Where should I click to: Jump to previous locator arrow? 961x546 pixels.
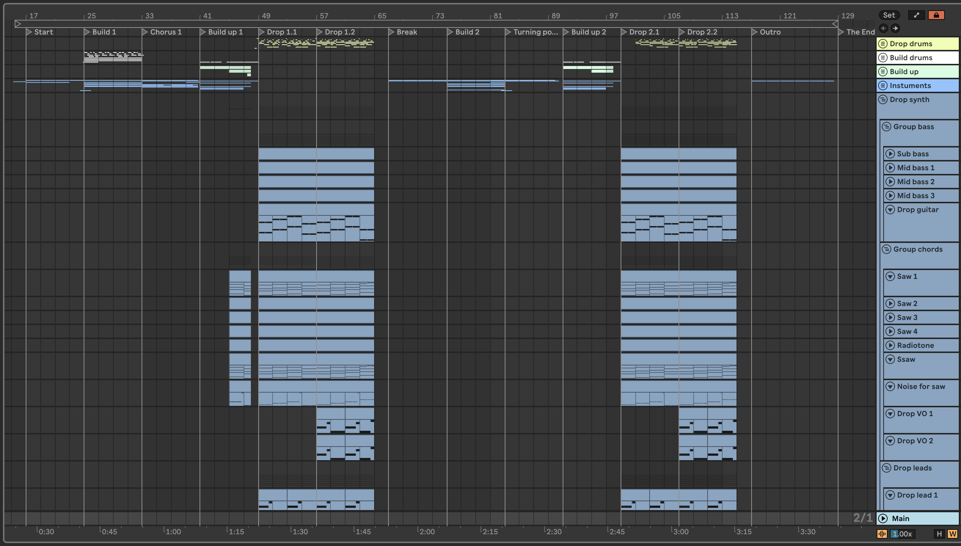(883, 28)
